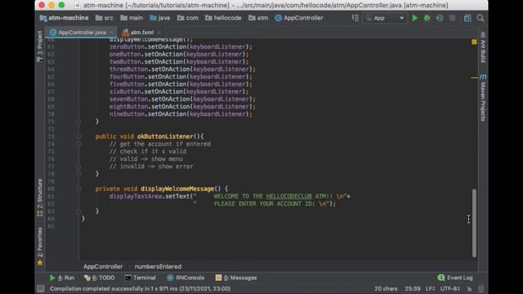Click on displayWelcomeMessage method declaration
Viewport: 523px width, 294px height.
pos(177,189)
